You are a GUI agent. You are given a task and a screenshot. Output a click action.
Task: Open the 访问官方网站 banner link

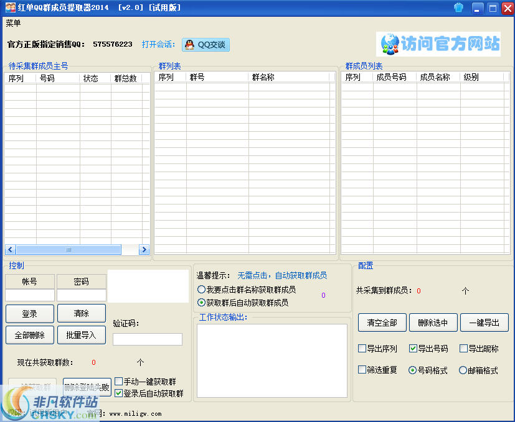point(438,44)
